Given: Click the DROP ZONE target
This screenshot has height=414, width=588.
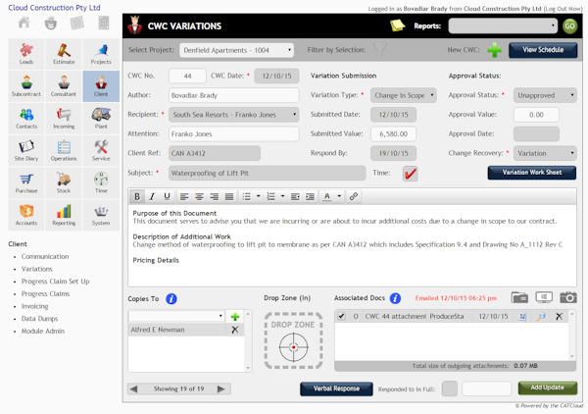Looking at the screenshot, I should coord(293,340).
